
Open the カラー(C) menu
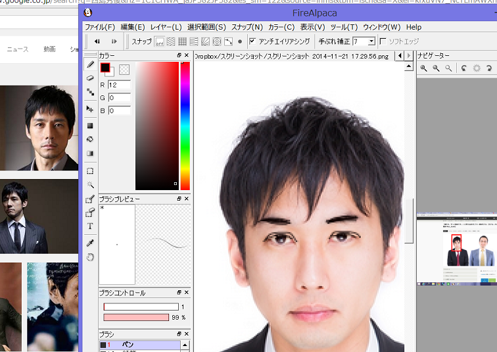coord(281,27)
